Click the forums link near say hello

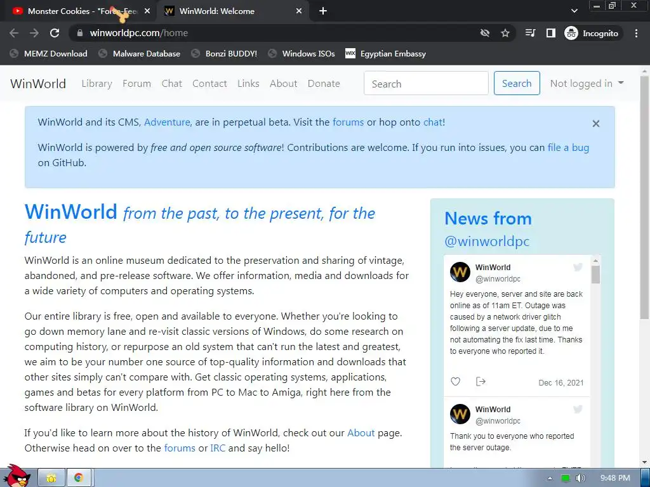(180, 448)
